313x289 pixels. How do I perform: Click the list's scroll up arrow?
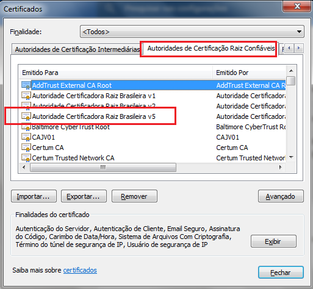click(291, 71)
